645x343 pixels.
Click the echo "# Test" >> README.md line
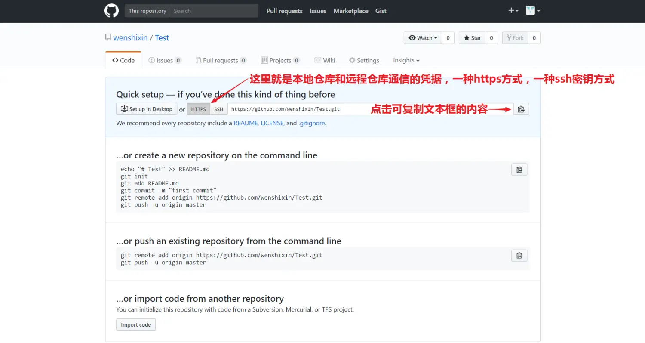point(165,169)
